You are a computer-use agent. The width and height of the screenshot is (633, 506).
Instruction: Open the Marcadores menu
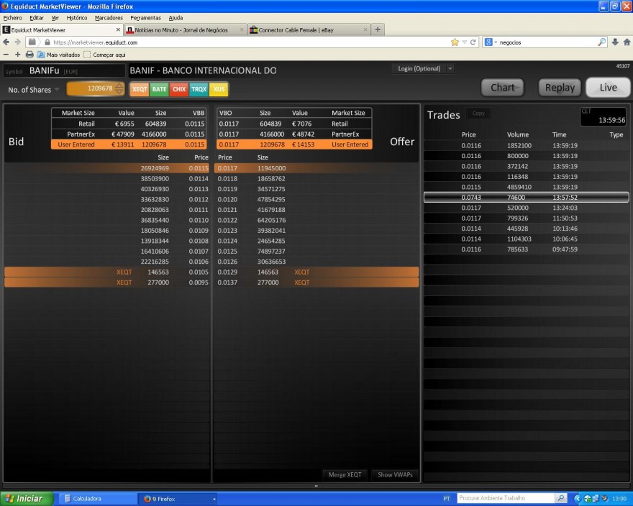pyautogui.click(x=109, y=18)
